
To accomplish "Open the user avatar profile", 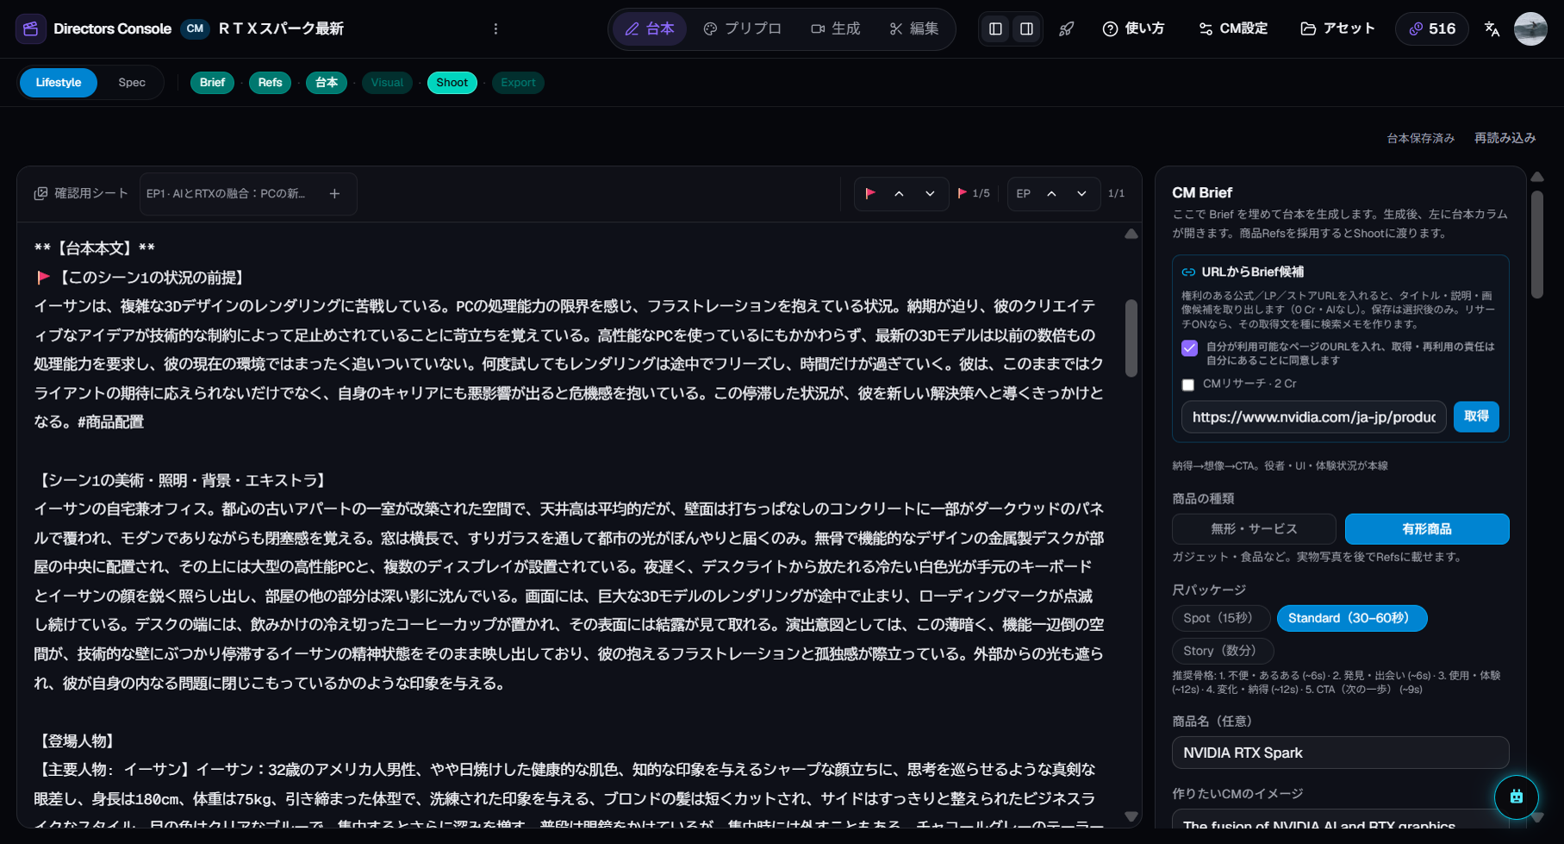I will [1530, 28].
